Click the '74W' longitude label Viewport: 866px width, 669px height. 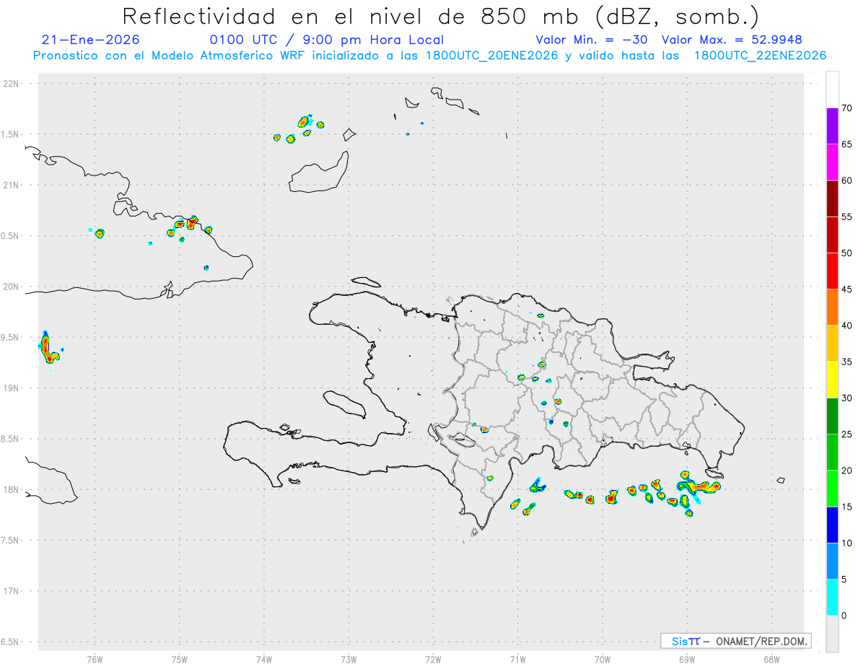(x=264, y=659)
